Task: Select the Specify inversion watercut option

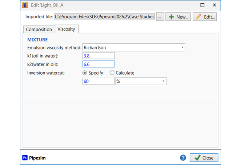Action: point(85,73)
